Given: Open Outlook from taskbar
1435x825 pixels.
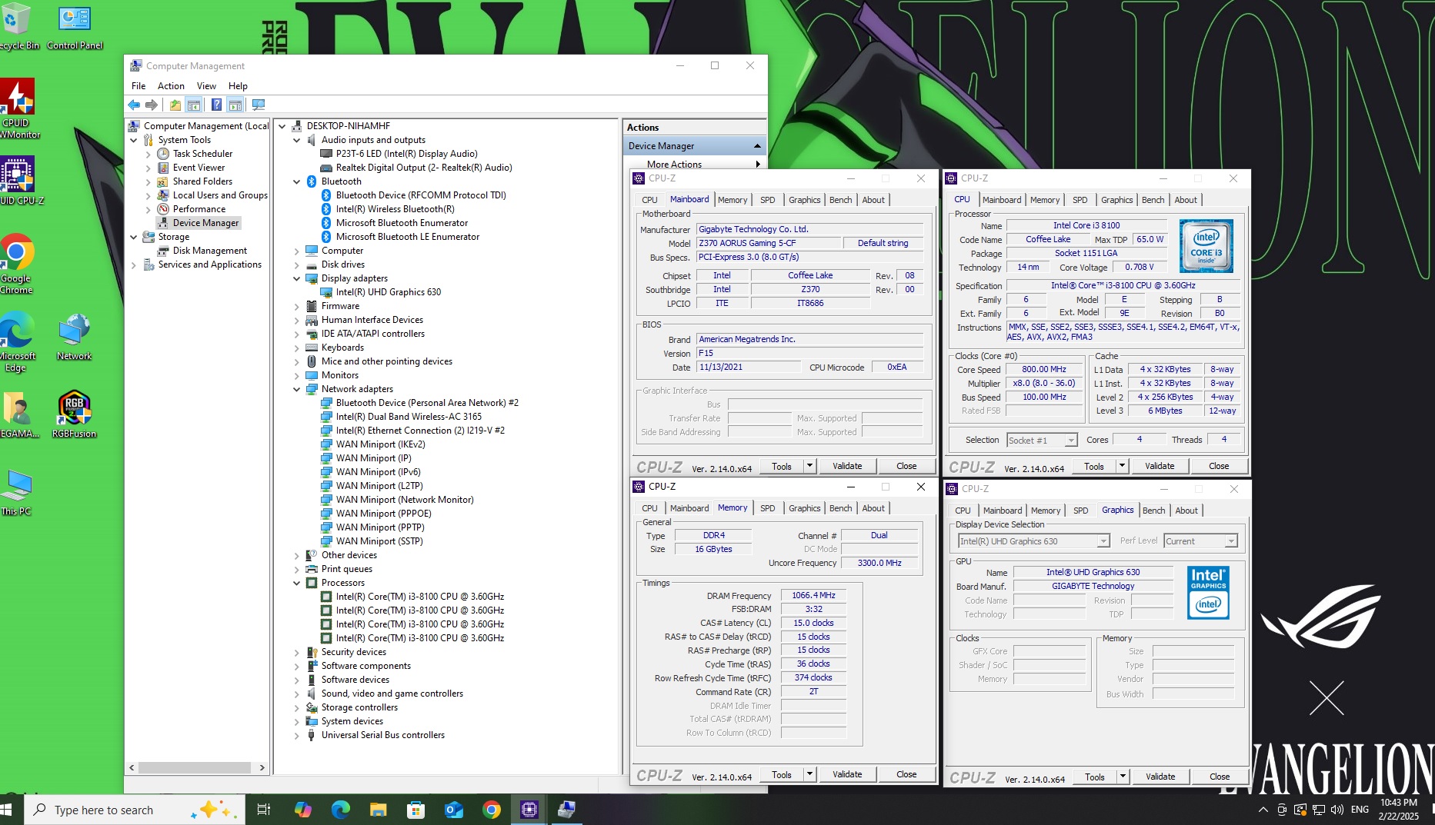Looking at the screenshot, I should click(x=453, y=810).
